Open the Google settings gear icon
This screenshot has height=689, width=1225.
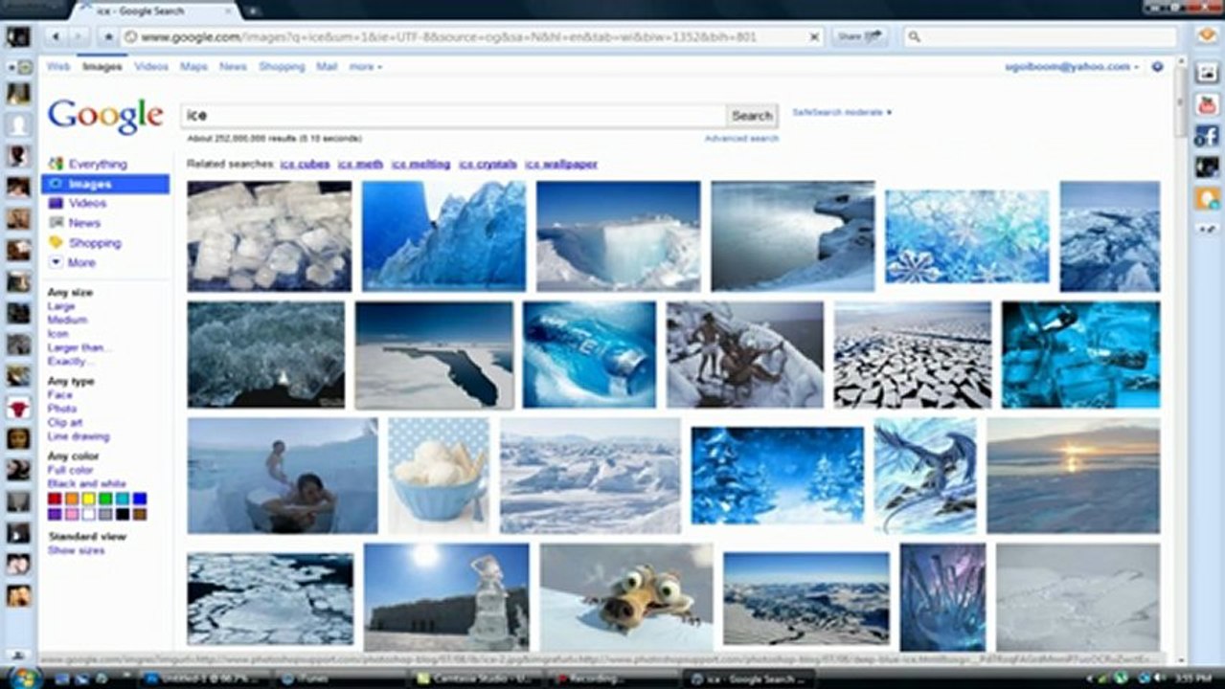1157,67
